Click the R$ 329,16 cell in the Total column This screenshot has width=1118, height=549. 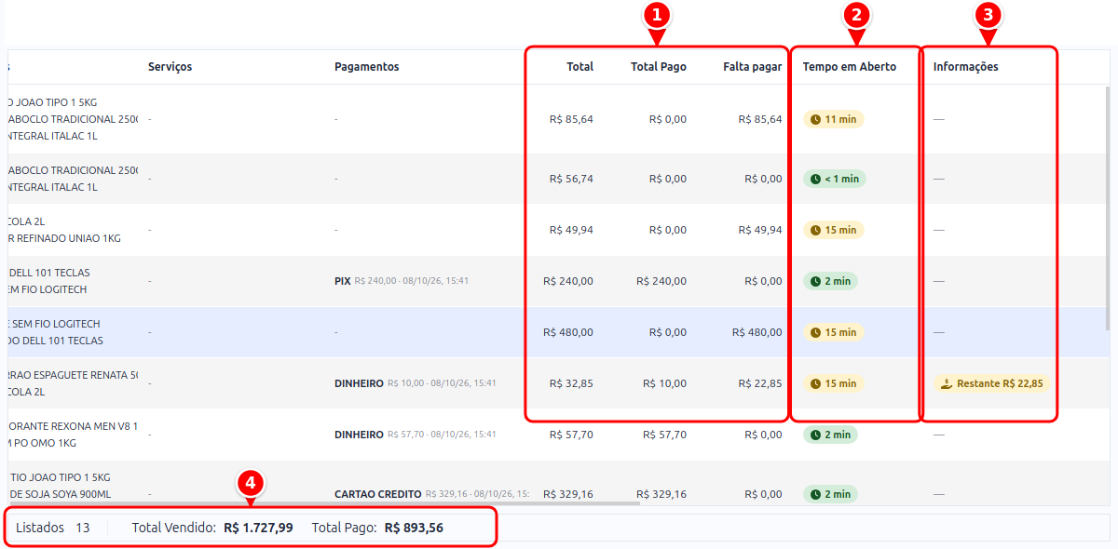pos(568,495)
